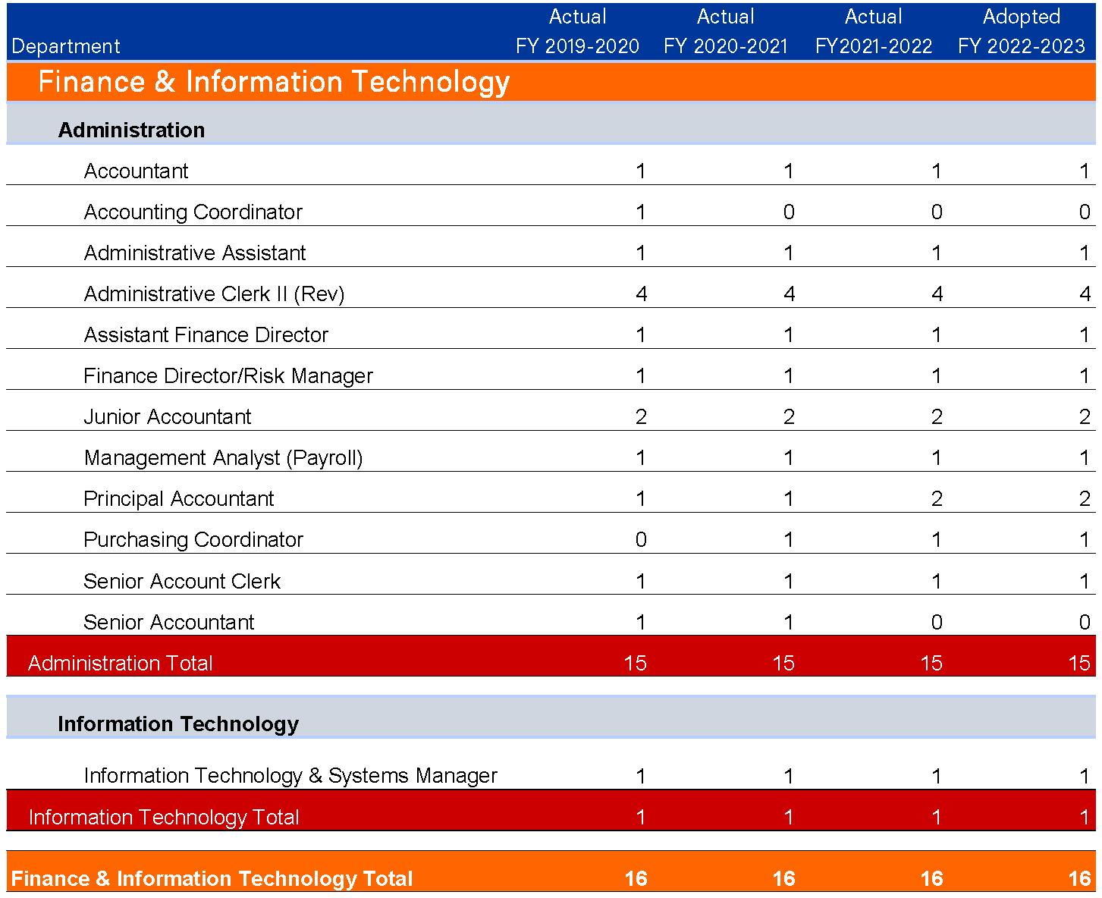This screenshot has width=1102, height=898.
Task: Click the Information Technology section heading
Action: [178, 724]
